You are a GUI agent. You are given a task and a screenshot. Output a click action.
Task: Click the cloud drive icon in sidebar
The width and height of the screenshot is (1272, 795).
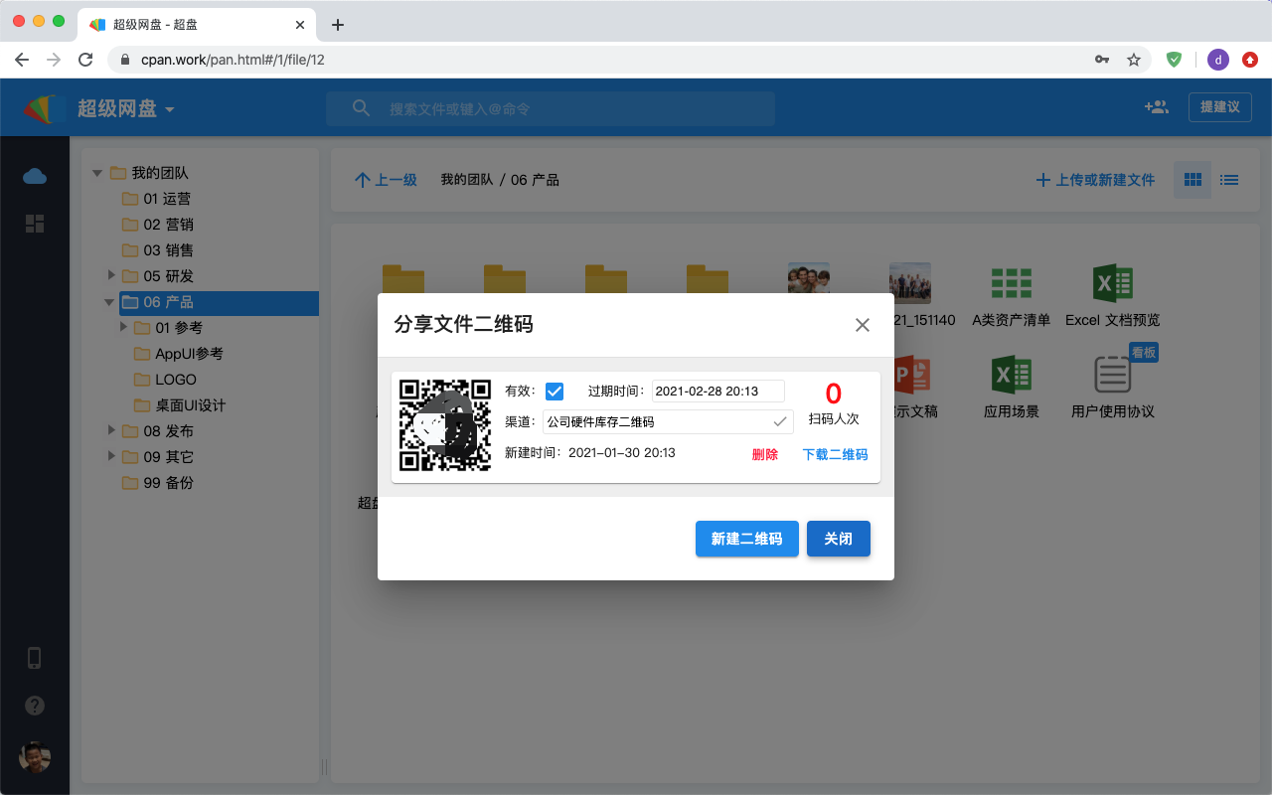(35, 176)
